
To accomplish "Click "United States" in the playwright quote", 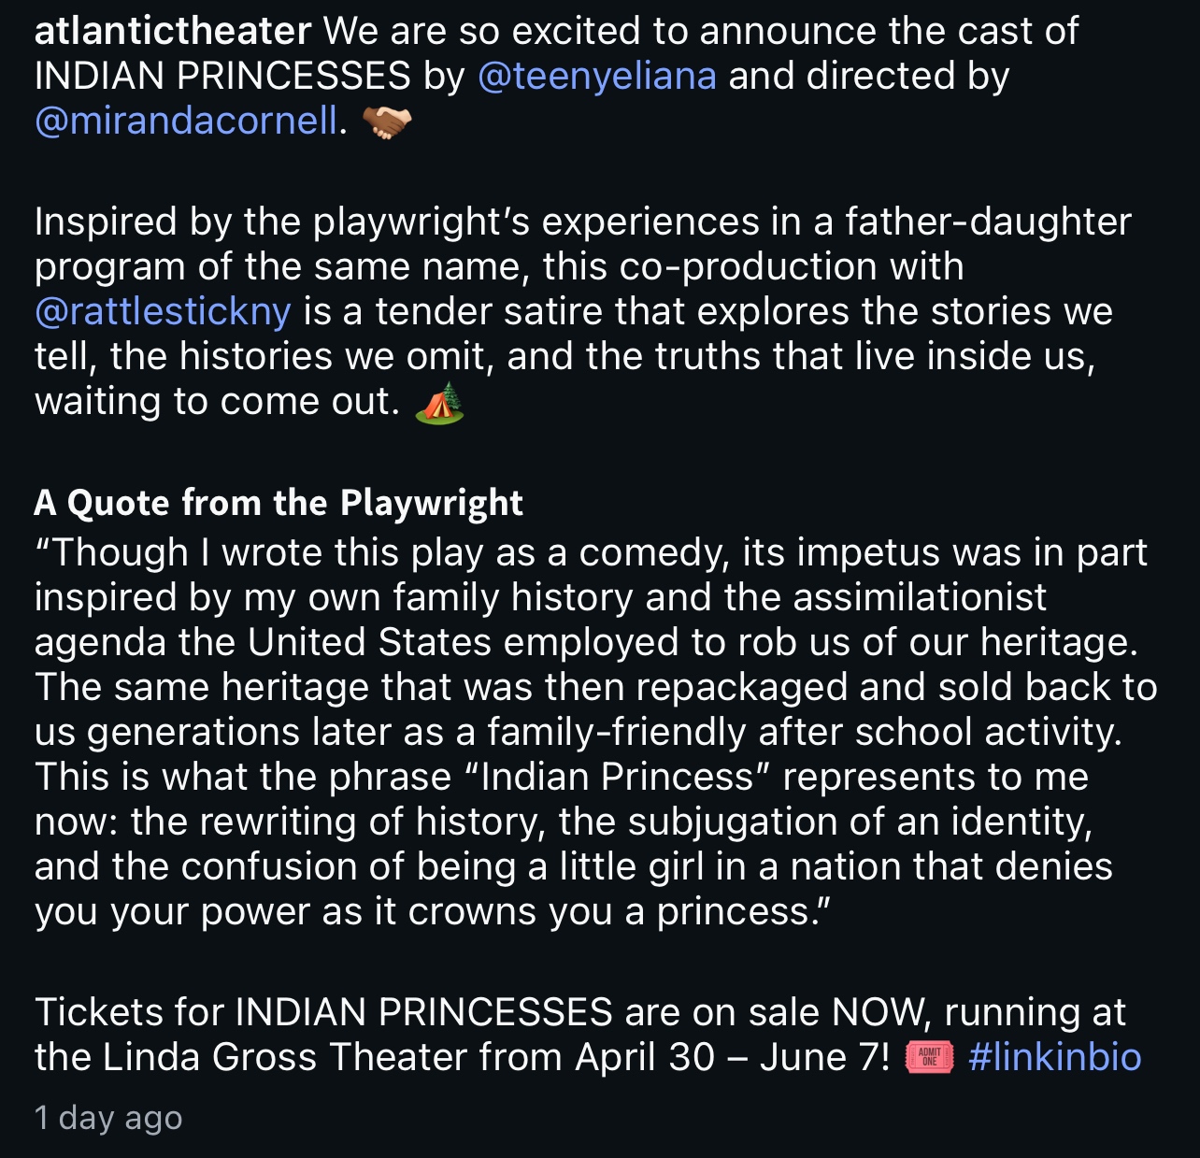I will [x=369, y=643].
